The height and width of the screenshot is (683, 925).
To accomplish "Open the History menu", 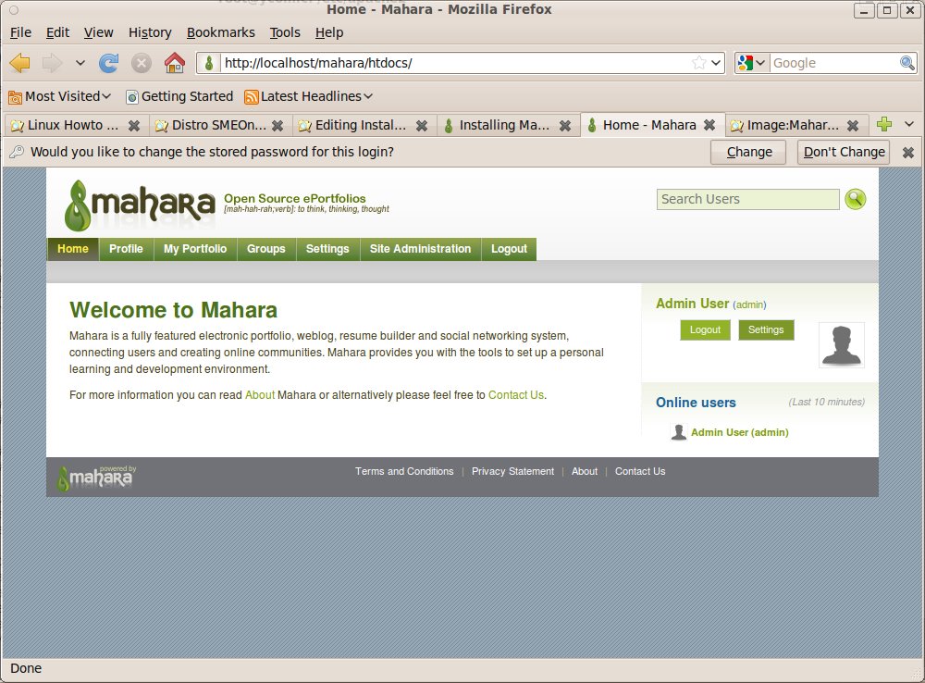I will [x=150, y=32].
